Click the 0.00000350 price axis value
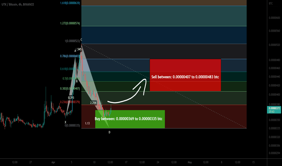Image resolution: width=282 pixels, height=166 pixels. pos(274,120)
